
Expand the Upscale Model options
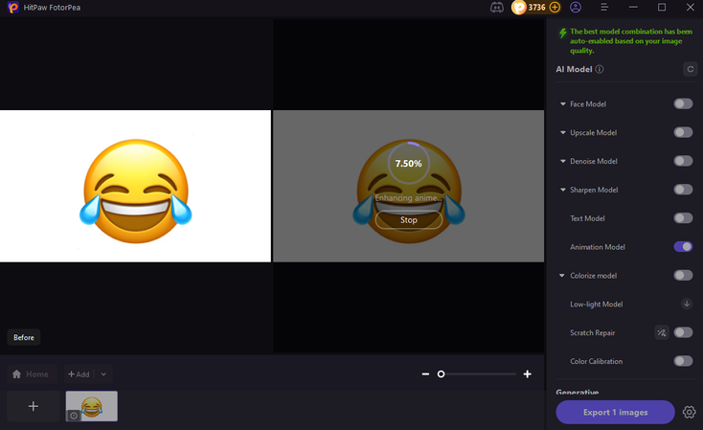tap(562, 132)
